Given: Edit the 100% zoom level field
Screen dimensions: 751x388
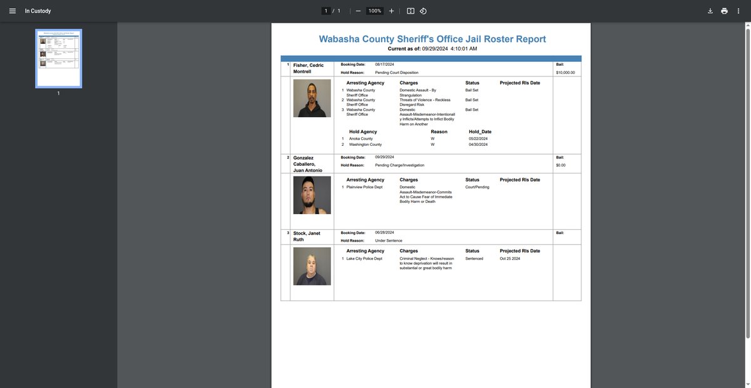Looking at the screenshot, I should pyautogui.click(x=375, y=11).
